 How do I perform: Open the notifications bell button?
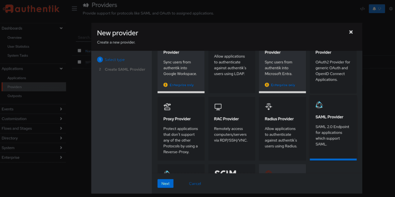(x=376, y=9)
